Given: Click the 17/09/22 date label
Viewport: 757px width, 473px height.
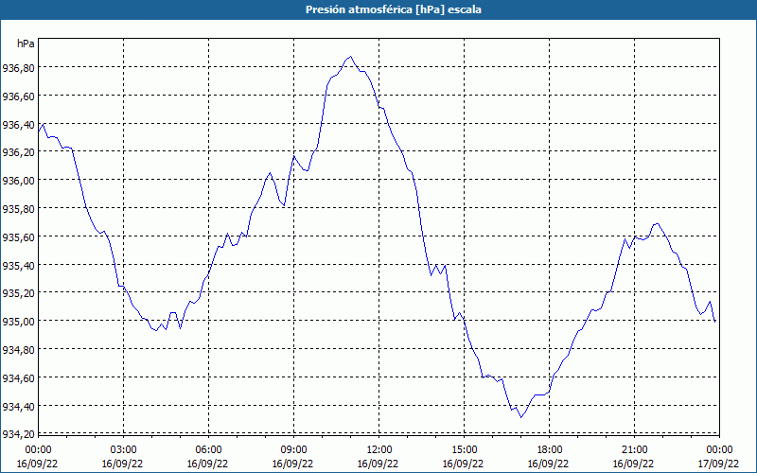Looking at the screenshot, I should click(718, 464).
